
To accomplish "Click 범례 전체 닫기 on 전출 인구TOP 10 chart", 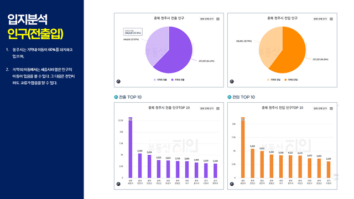I will click(206, 108).
